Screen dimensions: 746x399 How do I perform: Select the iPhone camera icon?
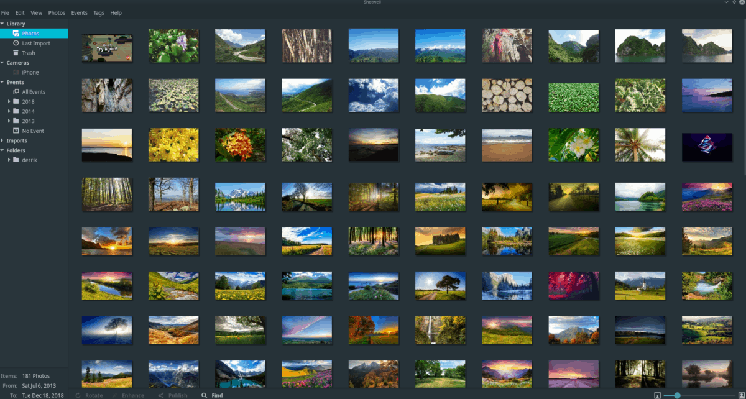point(16,73)
